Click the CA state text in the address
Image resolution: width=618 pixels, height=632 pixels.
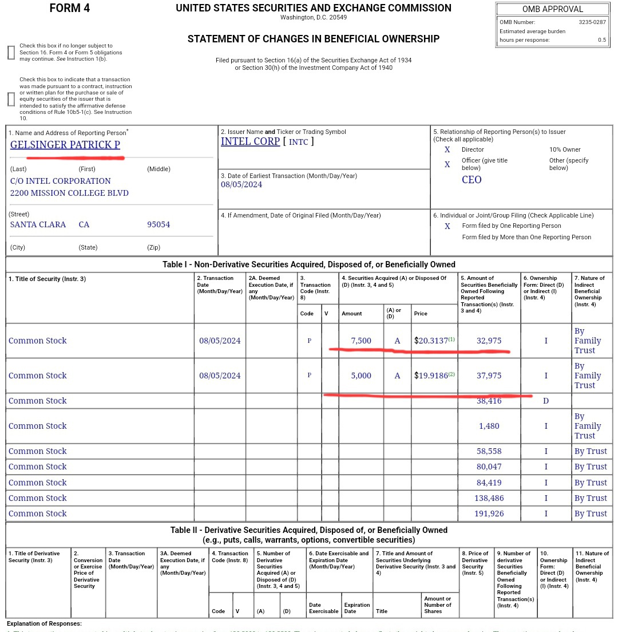tap(84, 224)
